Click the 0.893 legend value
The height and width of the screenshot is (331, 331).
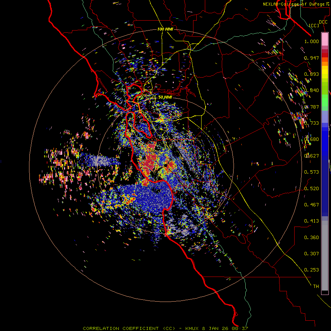point(312,74)
